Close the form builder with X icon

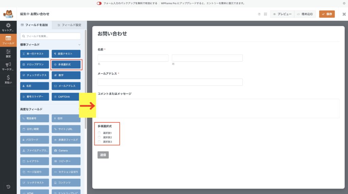pos(344,14)
